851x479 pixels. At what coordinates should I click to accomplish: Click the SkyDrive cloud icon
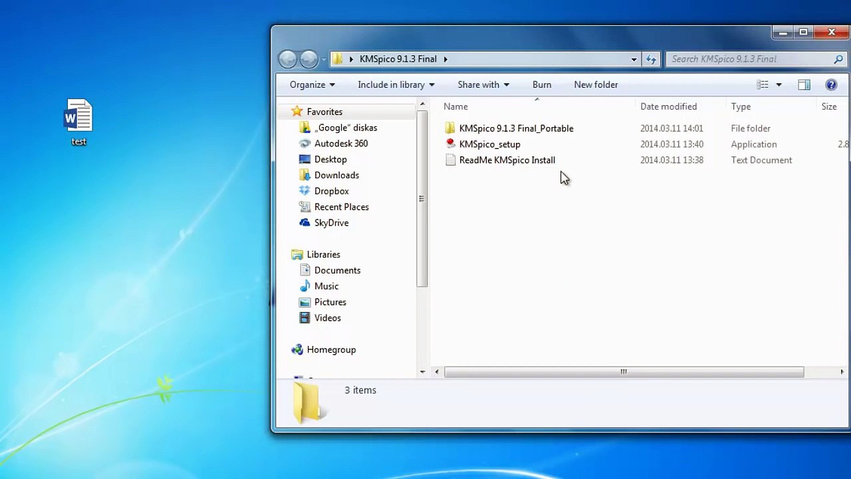pyautogui.click(x=304, y=223)
